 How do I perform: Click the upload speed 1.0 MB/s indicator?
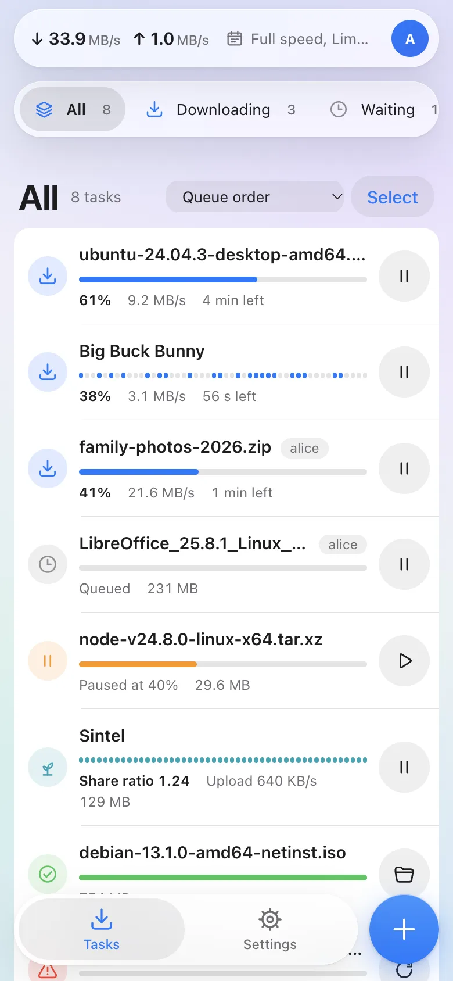pyautogui.click(x=171, y=39)
